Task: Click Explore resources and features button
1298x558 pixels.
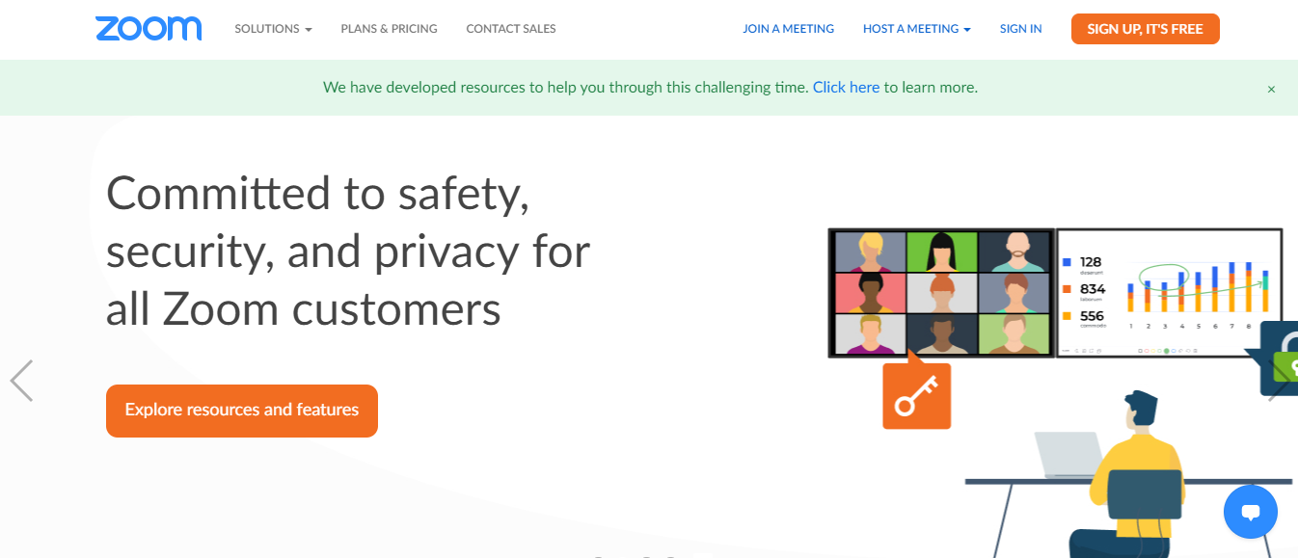Action: coord(242,411)
